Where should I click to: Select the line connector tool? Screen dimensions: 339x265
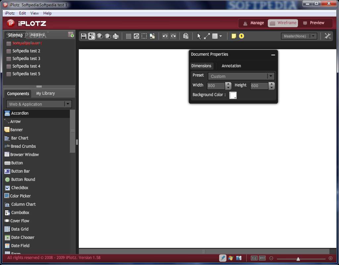click(207, 36)
